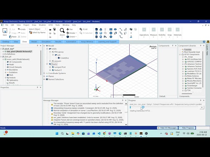Select the Draw Sphere tool

tap(101, 33)
